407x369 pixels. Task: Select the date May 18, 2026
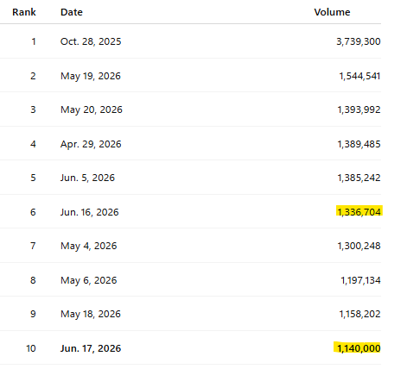click(91, 314)
